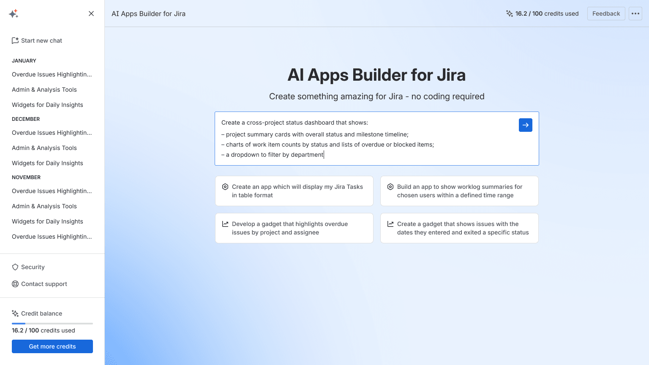Click the credits usage icon in top bar

coord(510,13)
